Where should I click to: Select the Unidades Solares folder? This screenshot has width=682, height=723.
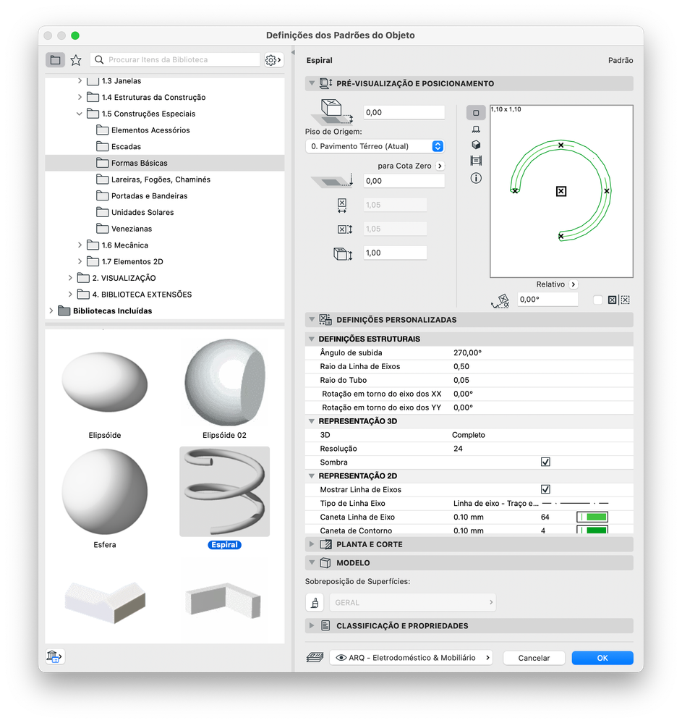[x=142, y=212]
